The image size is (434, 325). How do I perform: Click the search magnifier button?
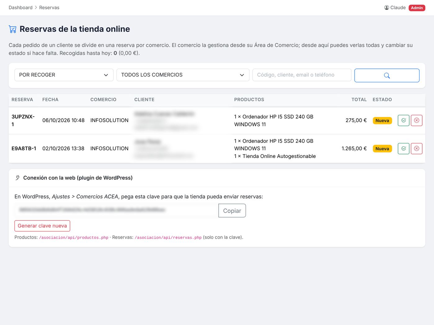[x=387, y=76]
